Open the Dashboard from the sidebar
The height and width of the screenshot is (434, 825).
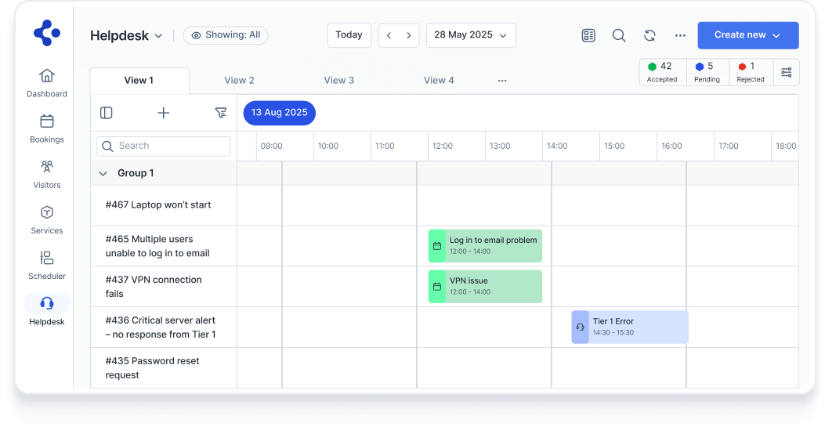[x=47, y=82]
